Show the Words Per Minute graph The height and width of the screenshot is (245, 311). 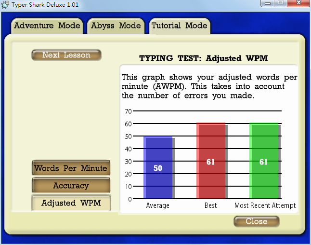[x=71, y=168]
